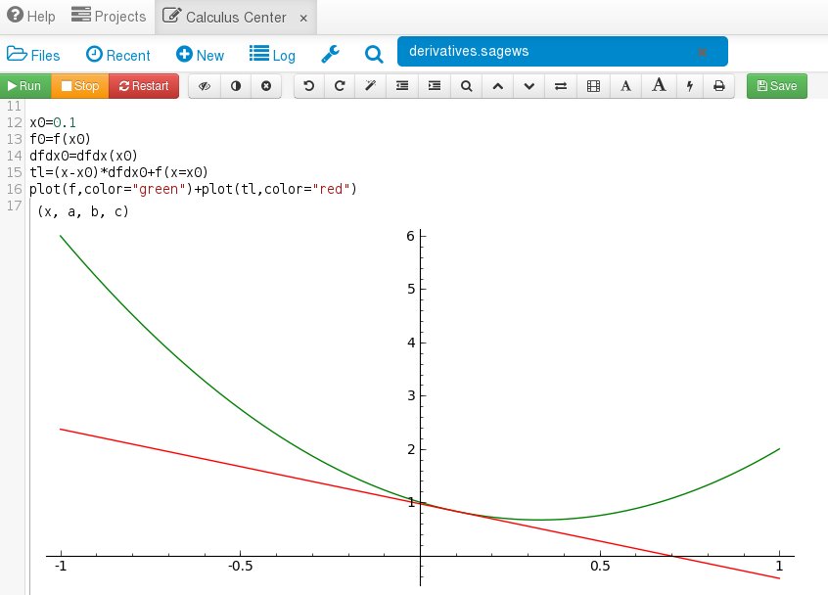Undo the last edit
The width and height of the screenshot is (828, 595).
tap(309, 86)
